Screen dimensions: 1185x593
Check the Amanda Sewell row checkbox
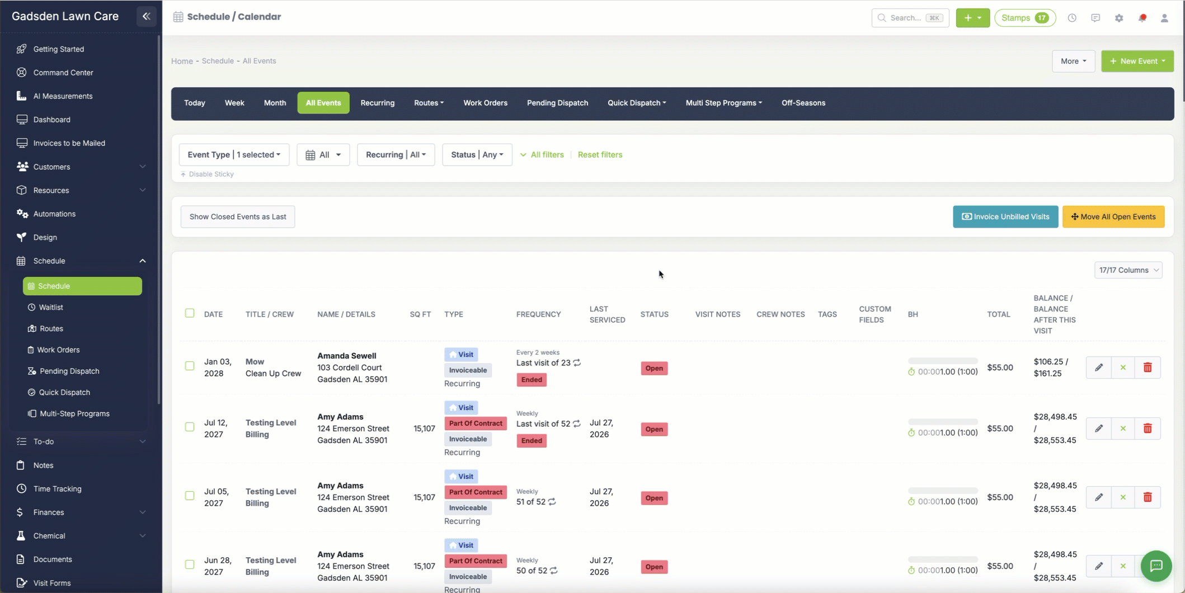(x=190, y=366)
